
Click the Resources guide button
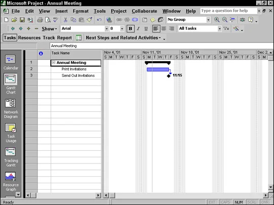pos(29,37)
